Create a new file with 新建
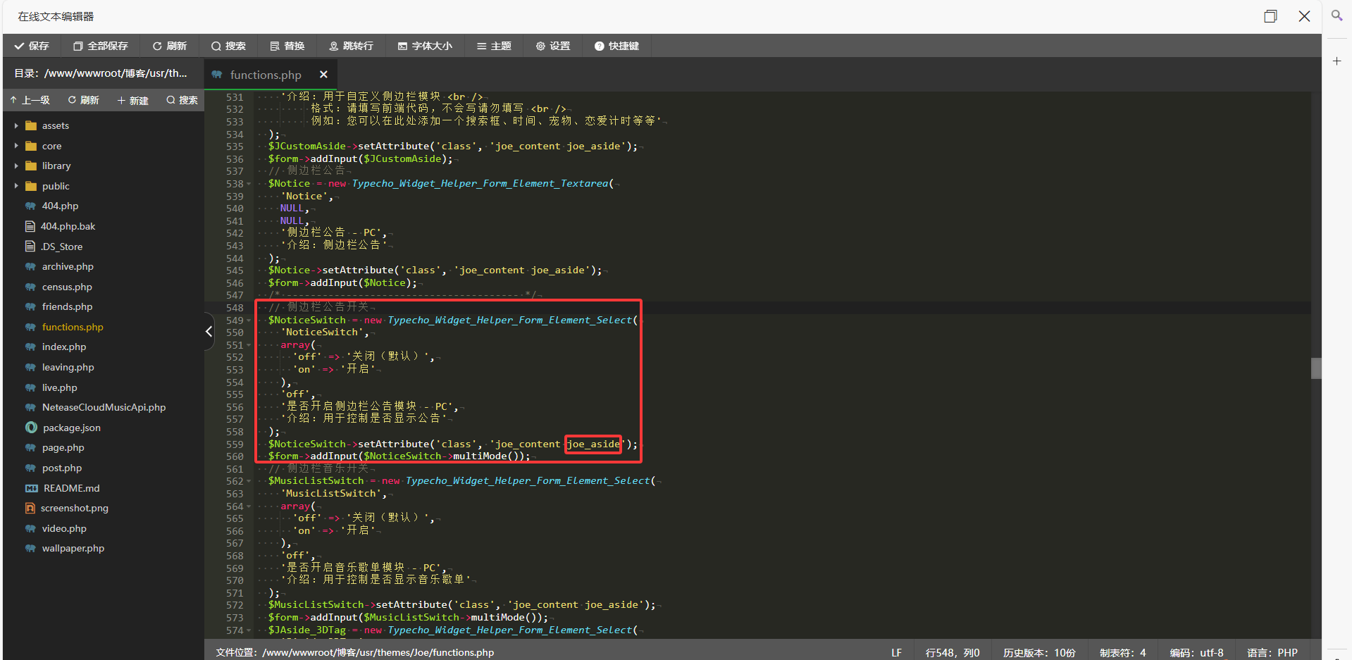 (x=132, y=100)
